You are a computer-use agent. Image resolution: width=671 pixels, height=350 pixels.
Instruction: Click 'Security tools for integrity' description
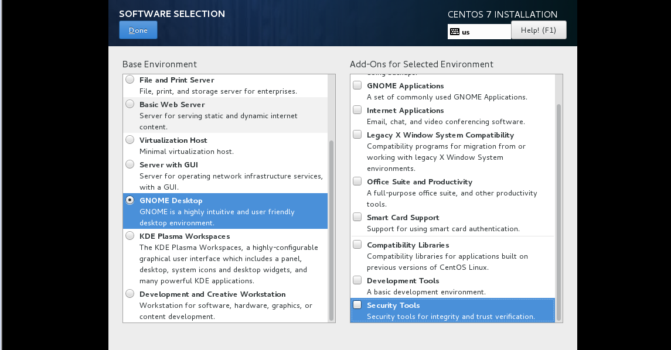point(451,317)
